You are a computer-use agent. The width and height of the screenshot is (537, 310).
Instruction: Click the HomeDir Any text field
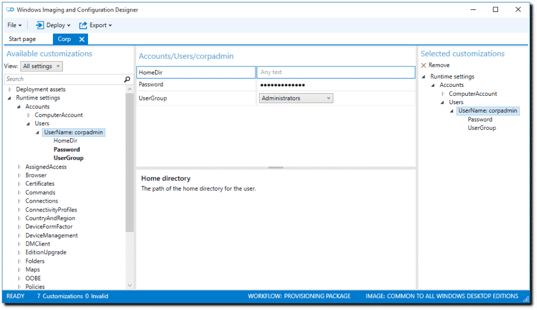[336, 72]
